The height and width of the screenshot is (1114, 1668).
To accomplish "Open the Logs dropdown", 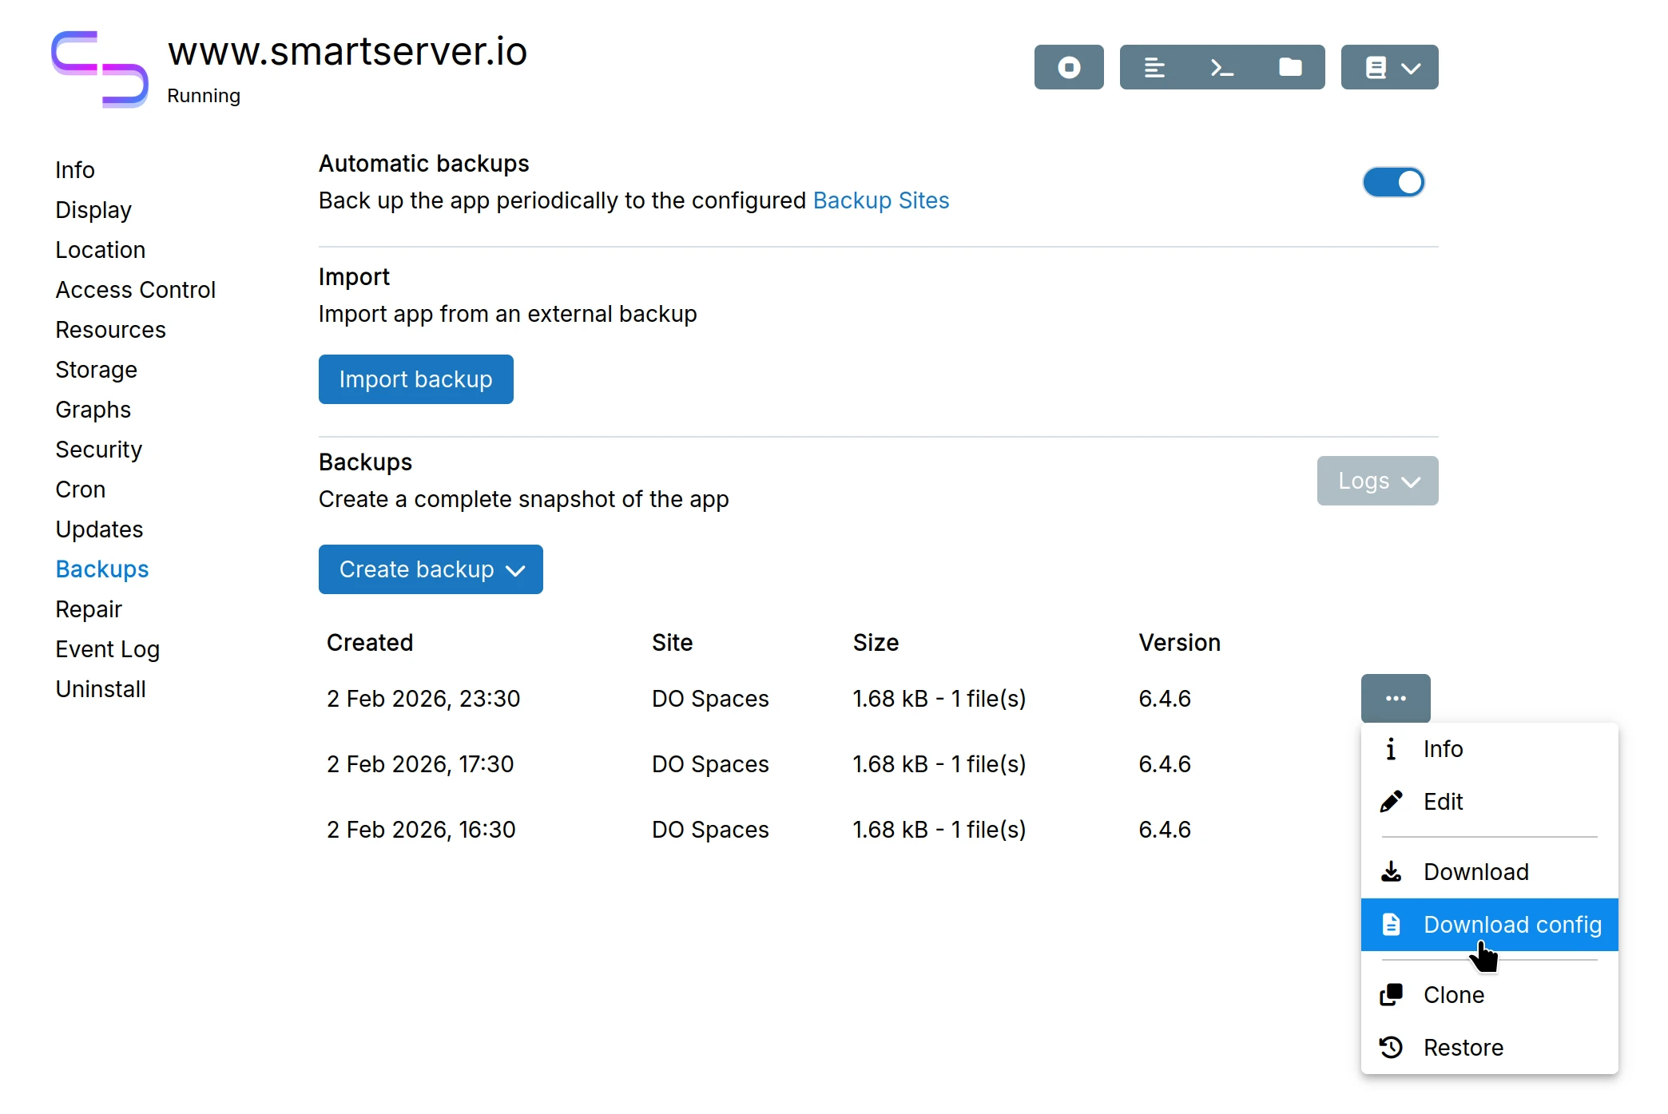I will (x=1376, y=480).
